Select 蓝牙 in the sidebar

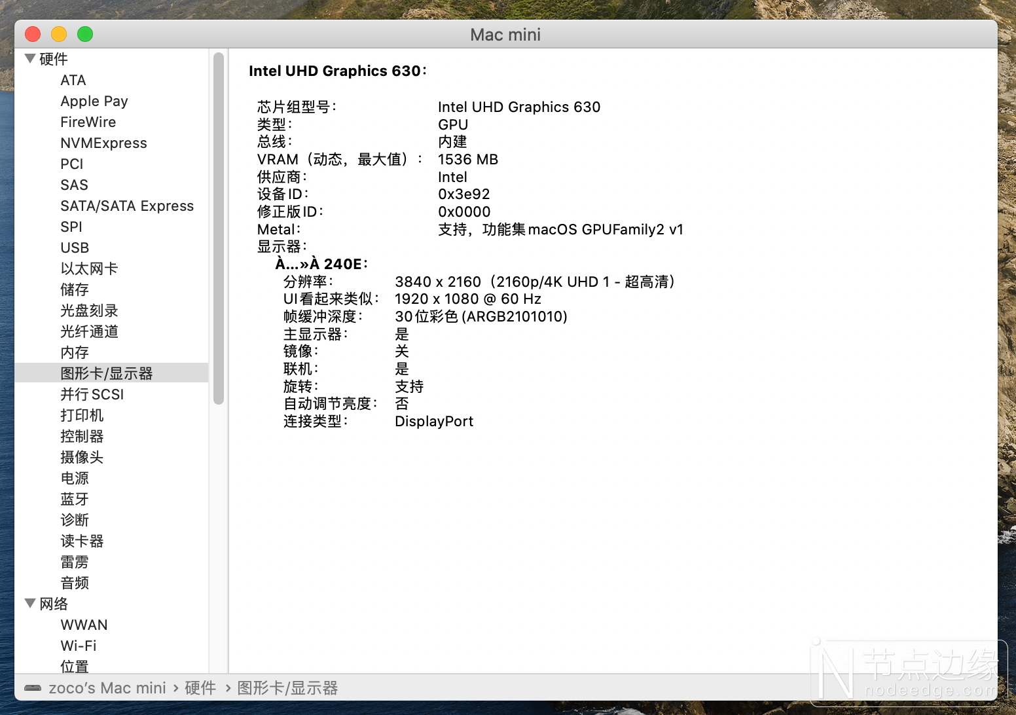pyautogui.click(x=75, y=499)
